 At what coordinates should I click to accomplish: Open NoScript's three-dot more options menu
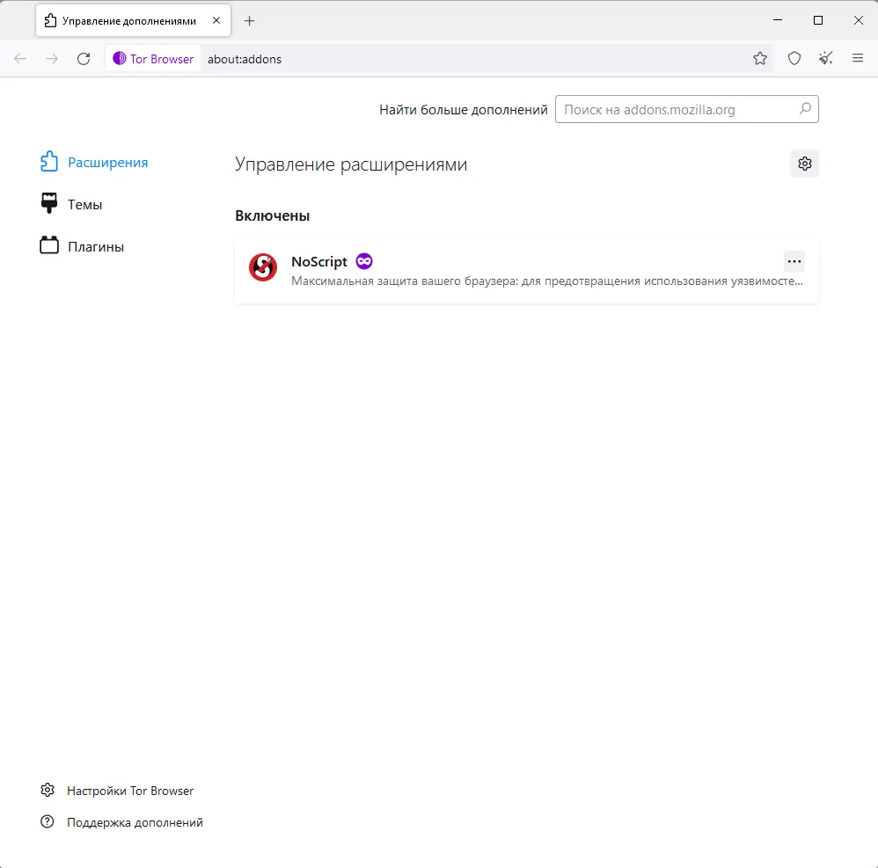click(794, 261)
